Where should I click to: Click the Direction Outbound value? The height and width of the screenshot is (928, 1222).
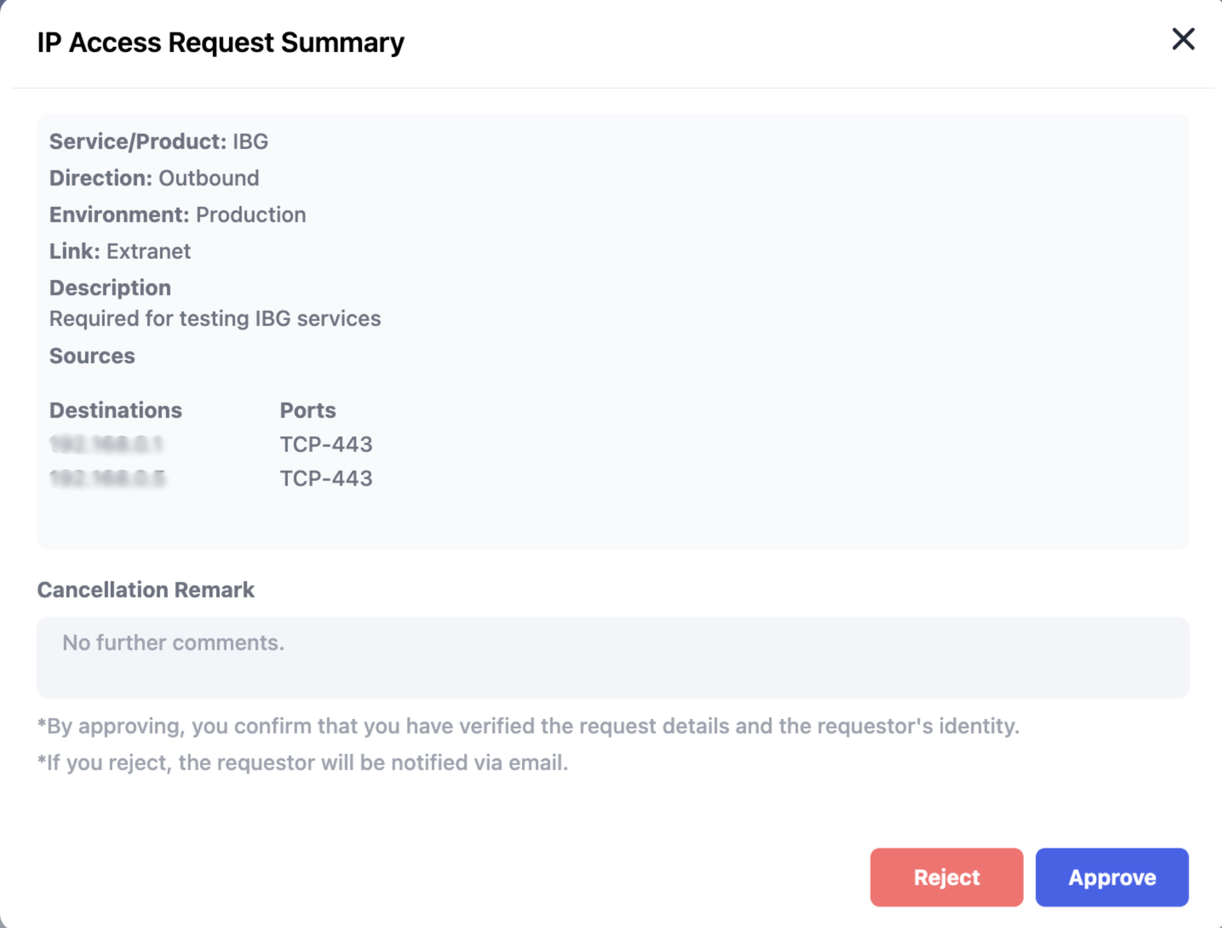coord(208,178)
